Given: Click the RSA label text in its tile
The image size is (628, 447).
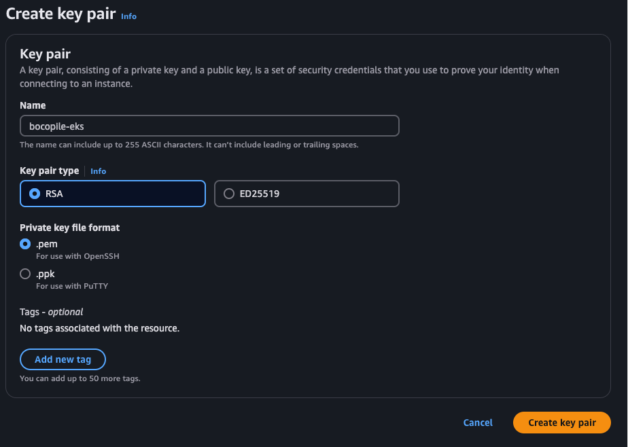Looking at the screenshot, I should click(54, 194).
